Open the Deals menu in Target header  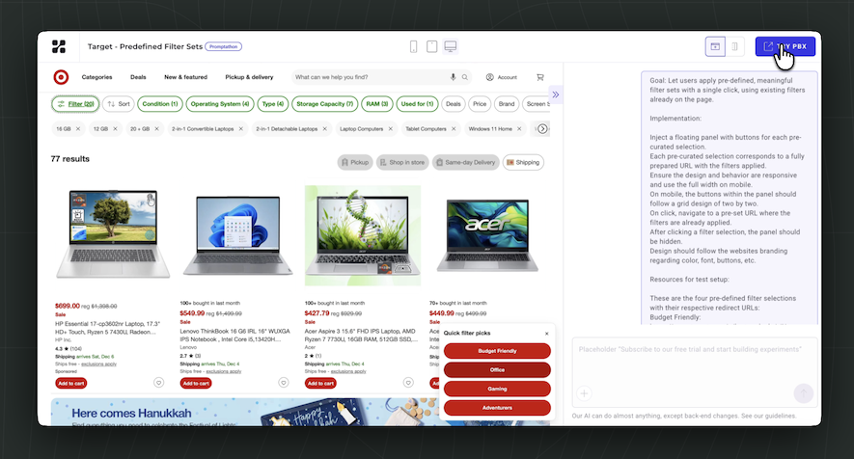[x=138, y=77]
